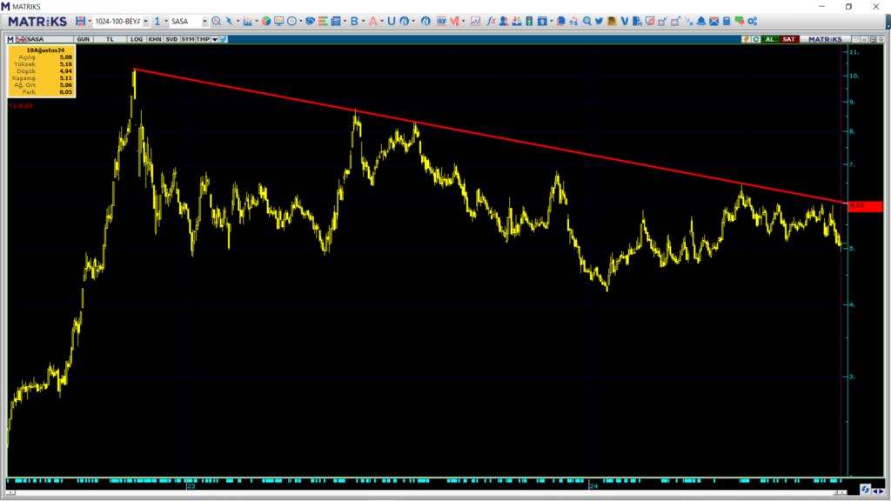Image resolution: width=891 pixels, height=501 pixels.
Task: Expand arrow next to red A icon
Action: [382, 21]
